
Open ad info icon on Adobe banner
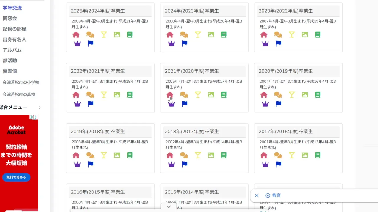31,117
